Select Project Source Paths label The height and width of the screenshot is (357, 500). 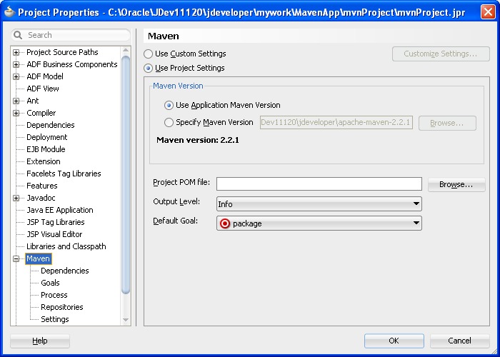[63, 52]
